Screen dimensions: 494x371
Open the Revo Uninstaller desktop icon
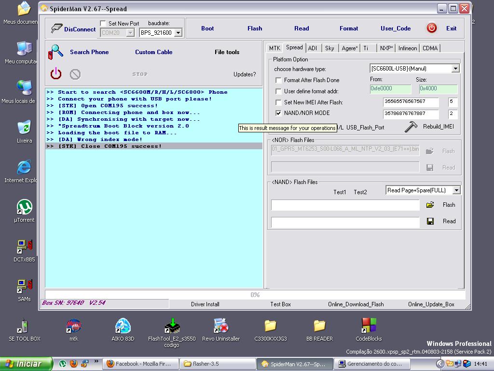click(221, 326)
